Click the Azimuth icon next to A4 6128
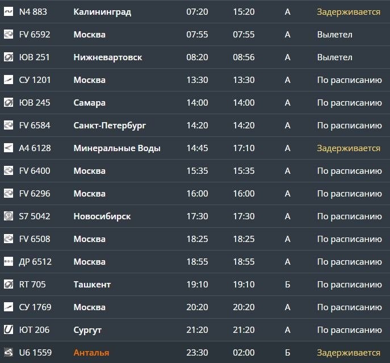 [x=8, y=148]
